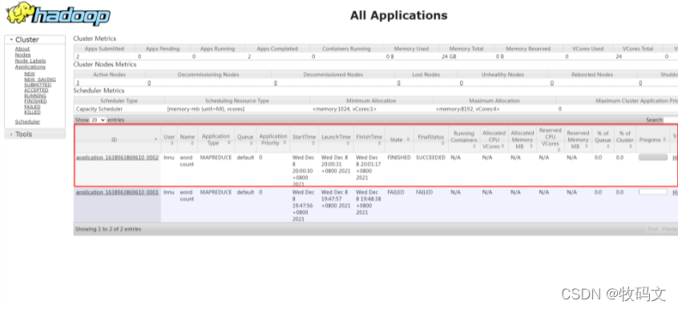Sort table by FinalStatus column
The width and height of the screenshot is (678, 309).
(x=430, y=139)
